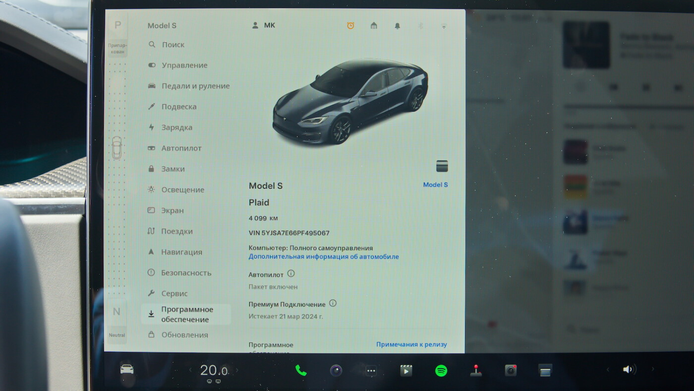
Task: Tap the Wi-Fi status icon
Action: pyautogui.click(x=444, y=26)
